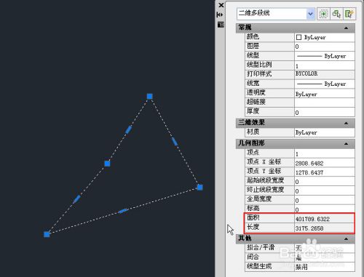Image resolution: width=364 pixels, height=277 pixels.
Task: Select the right corner vertex grip
Action: 199,187
